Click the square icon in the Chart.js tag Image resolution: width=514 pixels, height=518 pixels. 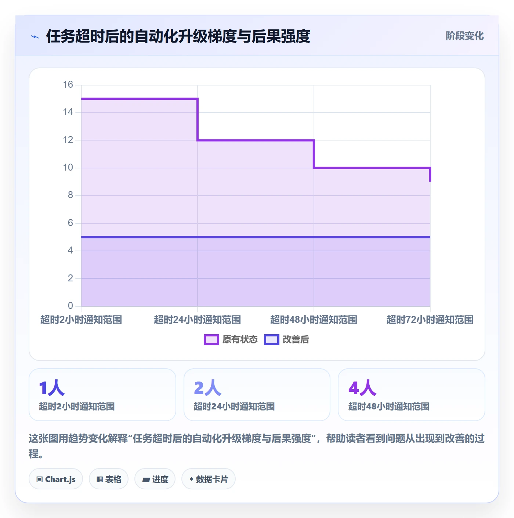pyautogui.click(x=40, y=479)
